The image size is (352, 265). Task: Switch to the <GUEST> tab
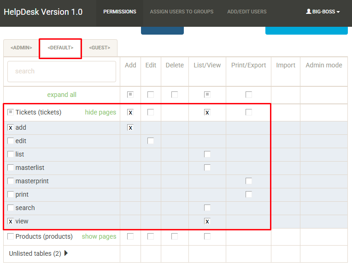tap(100, 48)
